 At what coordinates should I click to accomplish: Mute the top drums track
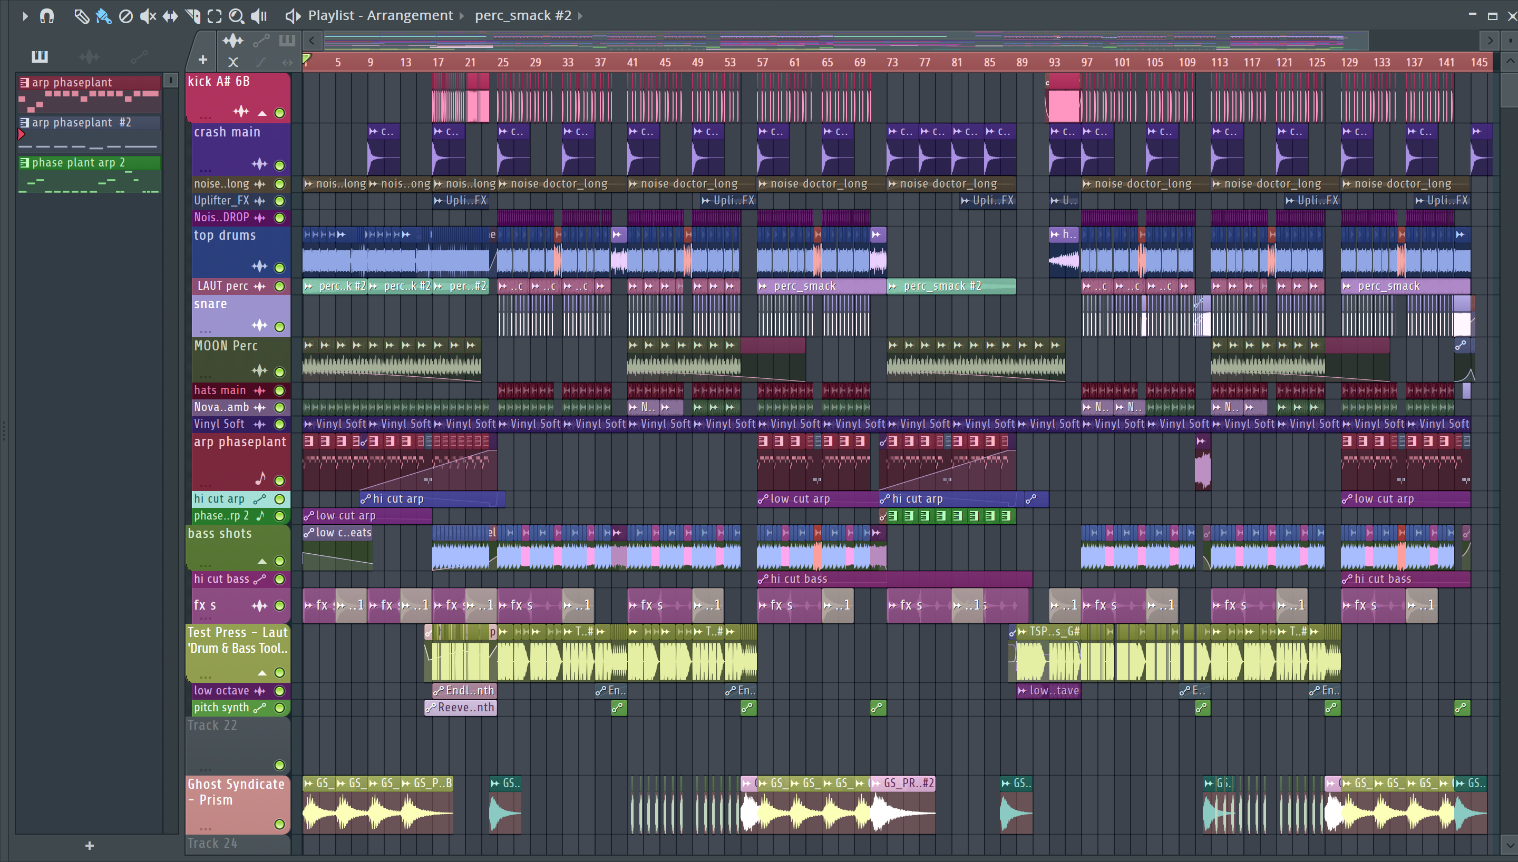coord(279,267)
